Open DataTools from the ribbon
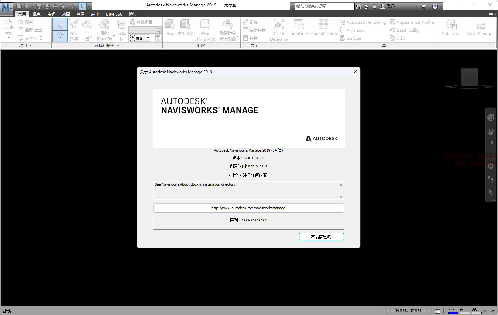 [x=451, y=25]
